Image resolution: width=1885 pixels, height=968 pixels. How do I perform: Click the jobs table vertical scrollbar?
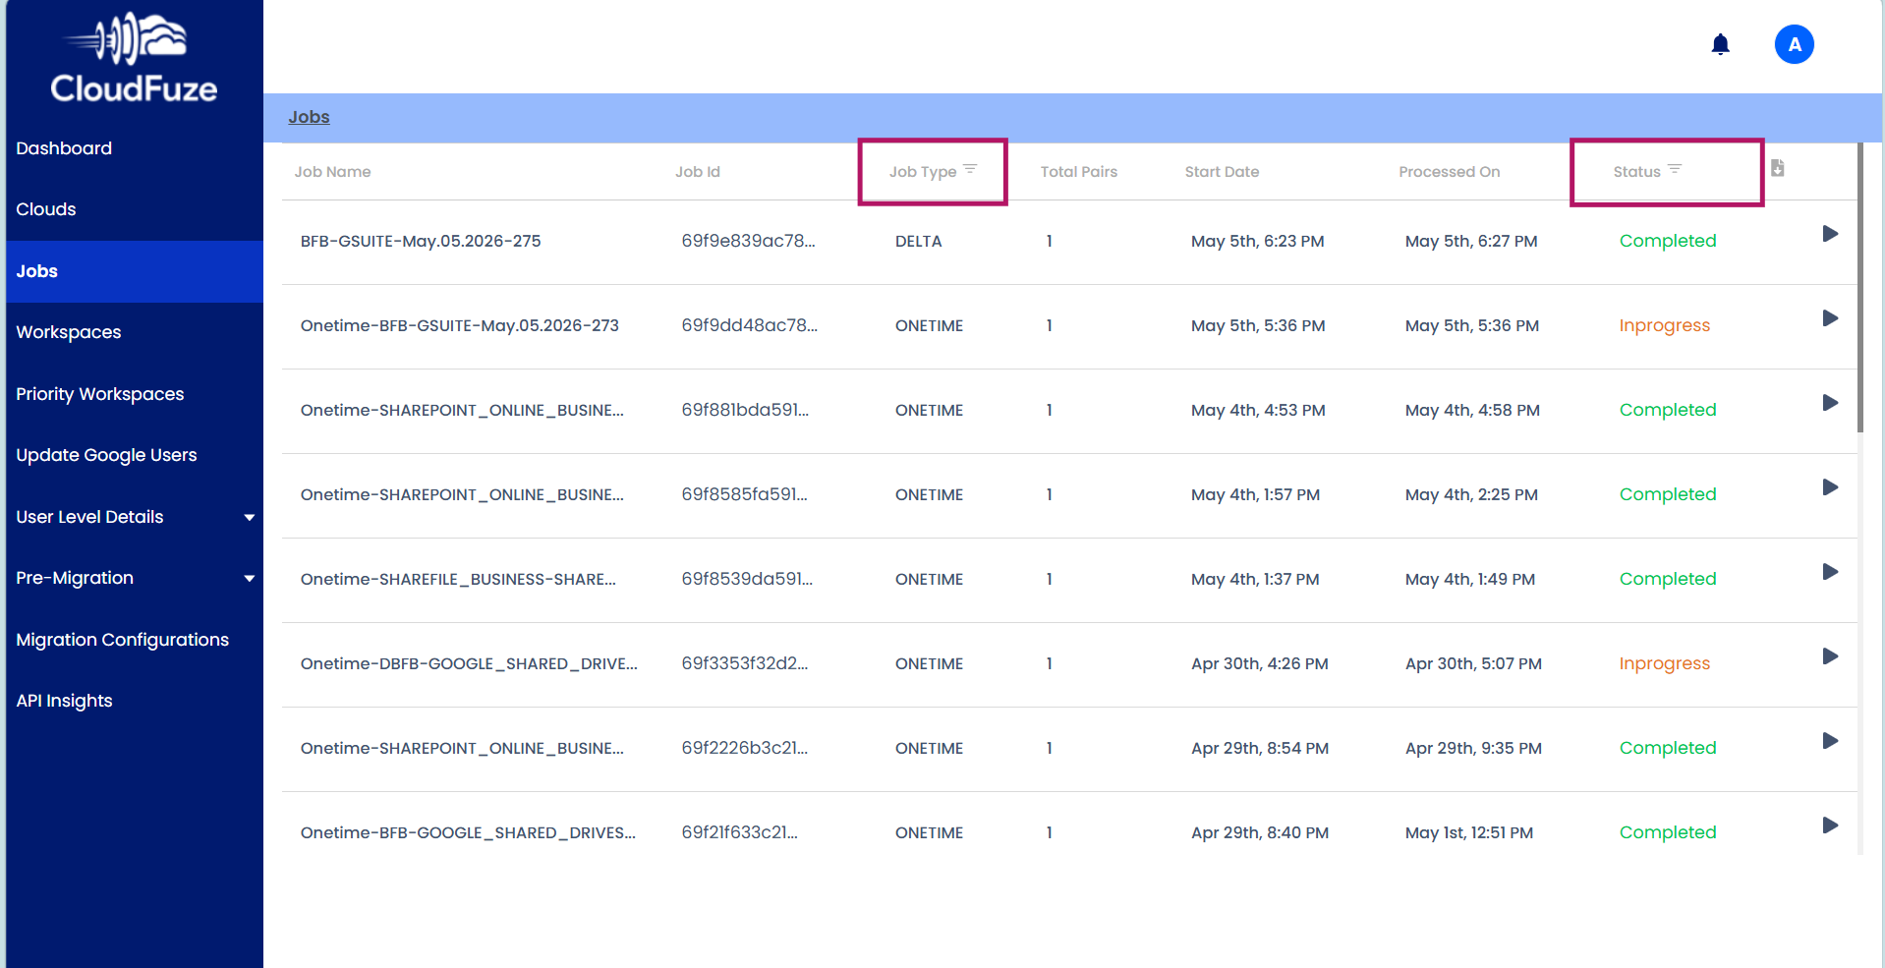[1859, 287]
